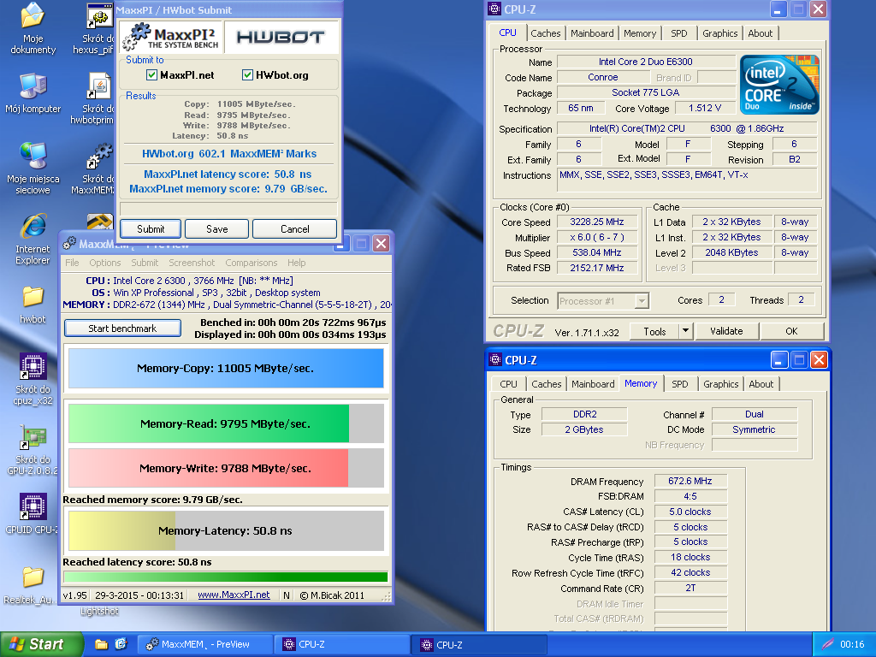Click the Lightshot tray icon
Screen dimensions: 876x657
click(x=827, y=644)
